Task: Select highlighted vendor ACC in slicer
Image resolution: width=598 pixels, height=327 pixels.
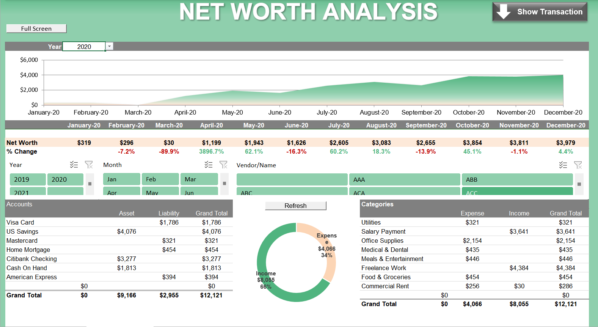Action: pyautogui.click(x=517, y=191)
